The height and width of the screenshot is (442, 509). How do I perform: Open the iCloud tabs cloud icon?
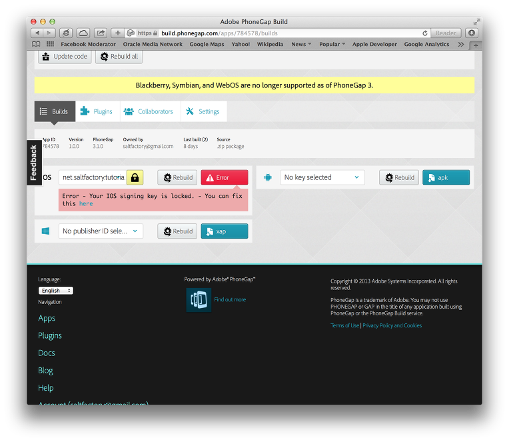tap(83, 33)
